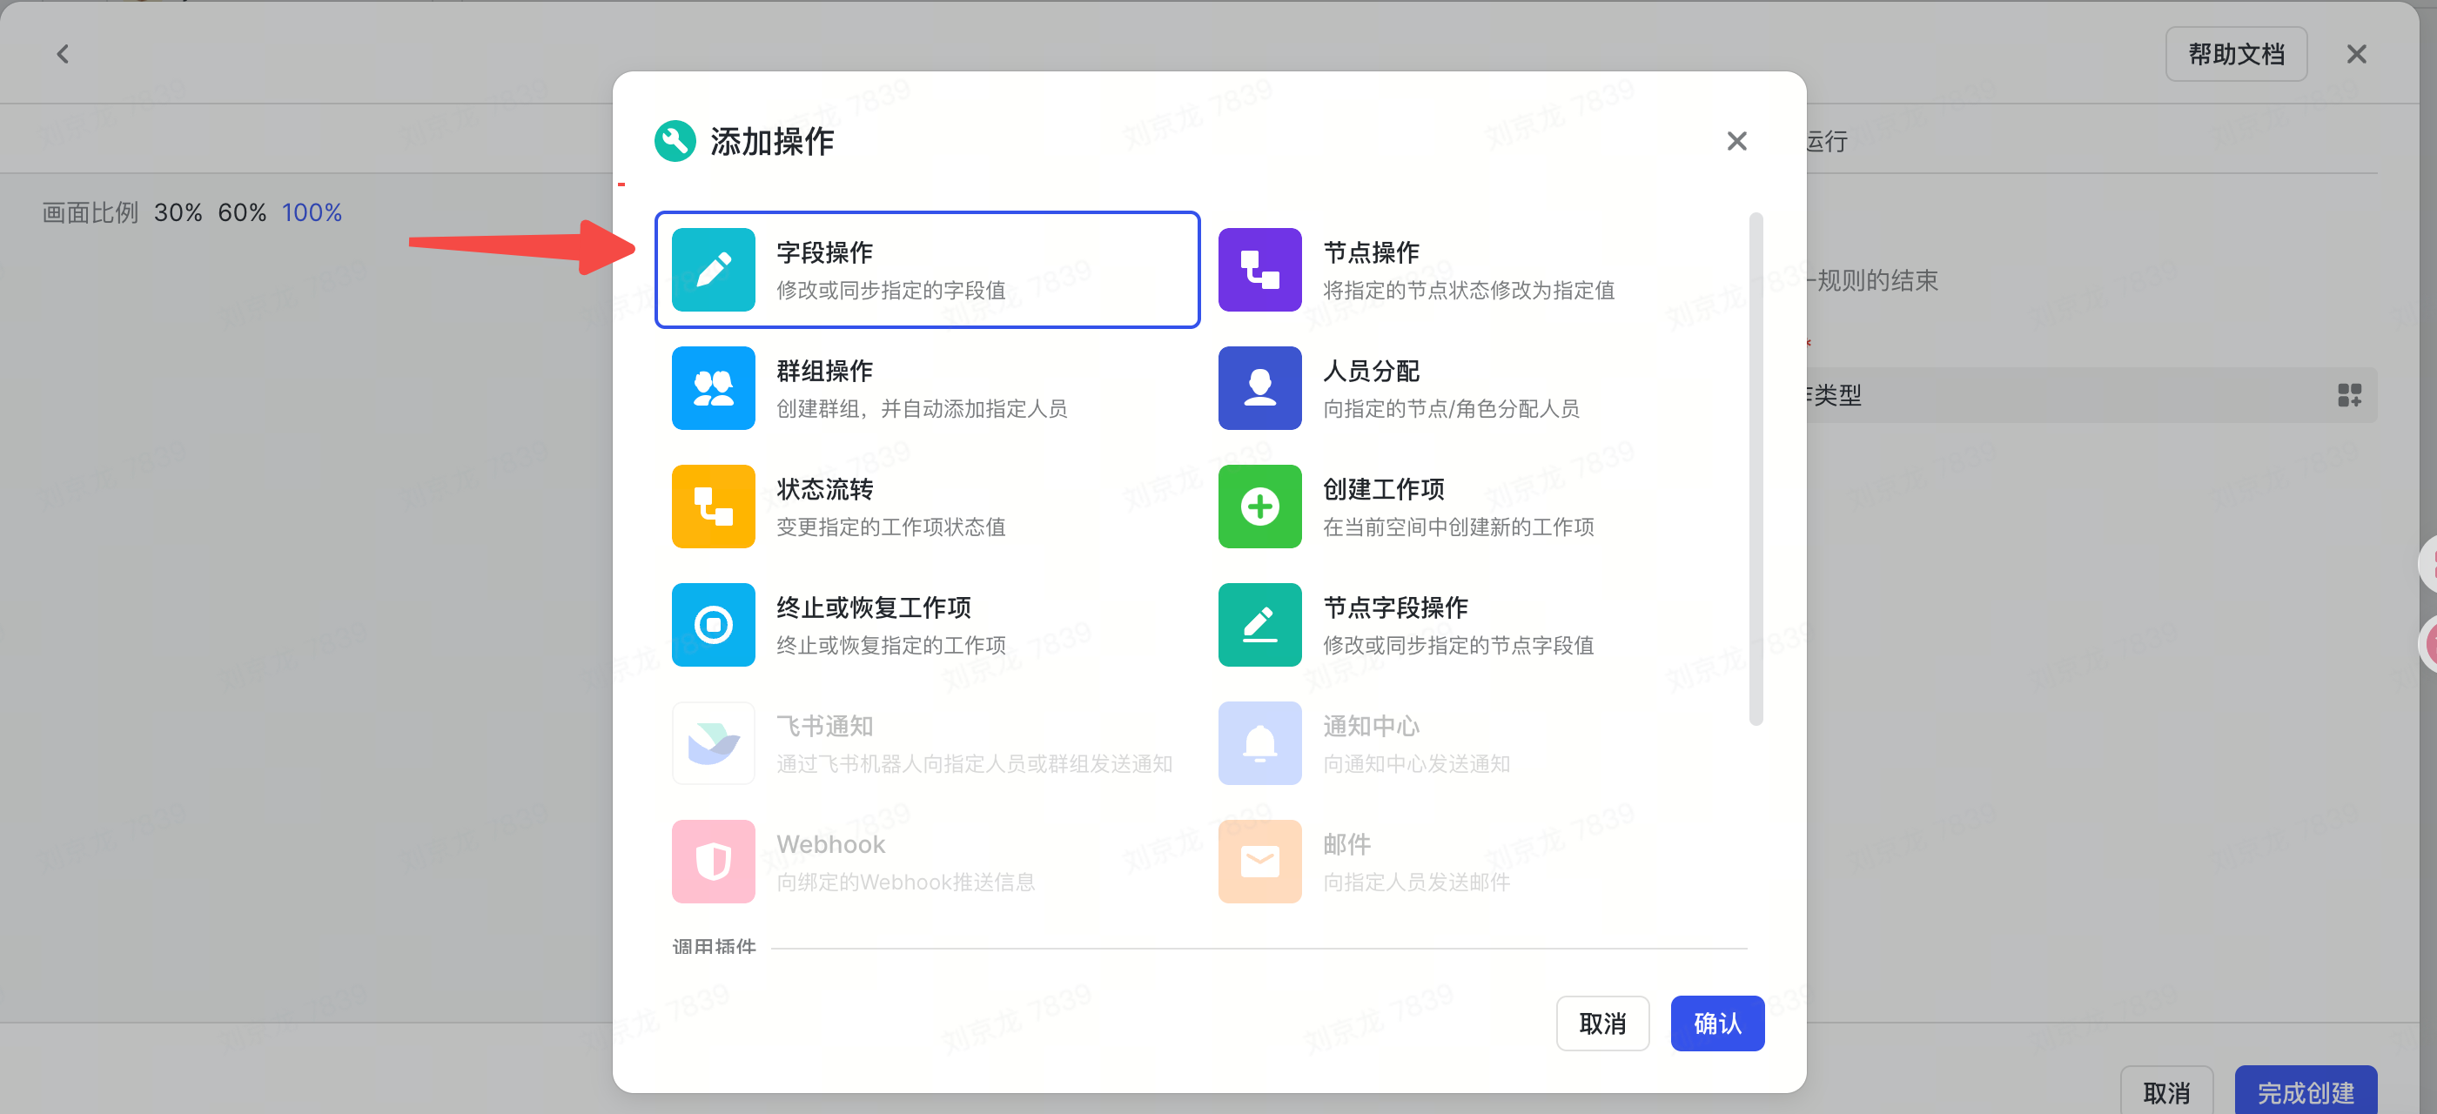Click the 飞书通知 icon

pos(714,742)
